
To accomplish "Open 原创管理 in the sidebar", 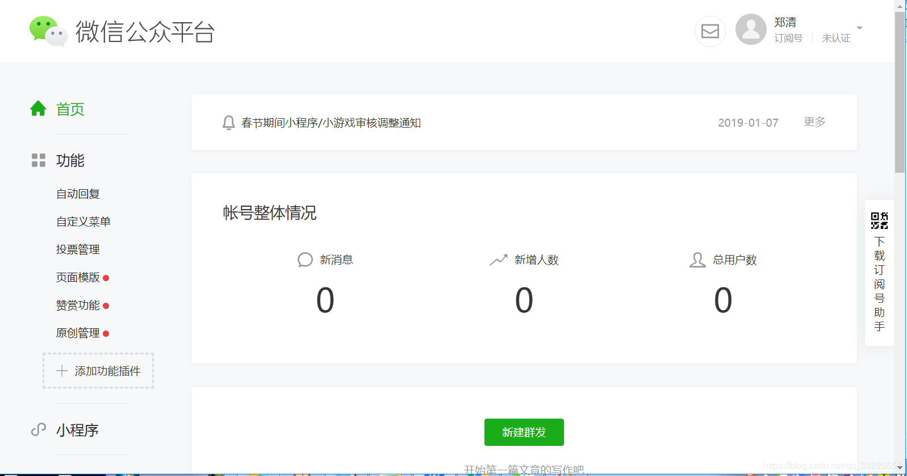I will [x=78, y=333].
